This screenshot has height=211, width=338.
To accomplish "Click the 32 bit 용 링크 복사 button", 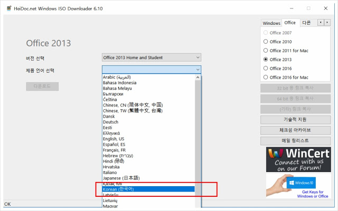I will (x=295, y=88).
